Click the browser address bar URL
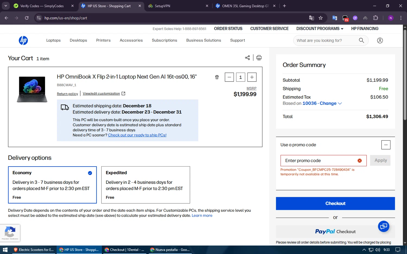 [66, 18]
